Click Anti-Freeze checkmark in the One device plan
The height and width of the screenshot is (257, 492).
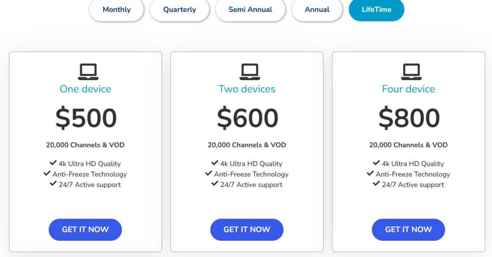(x=47, y=174)
